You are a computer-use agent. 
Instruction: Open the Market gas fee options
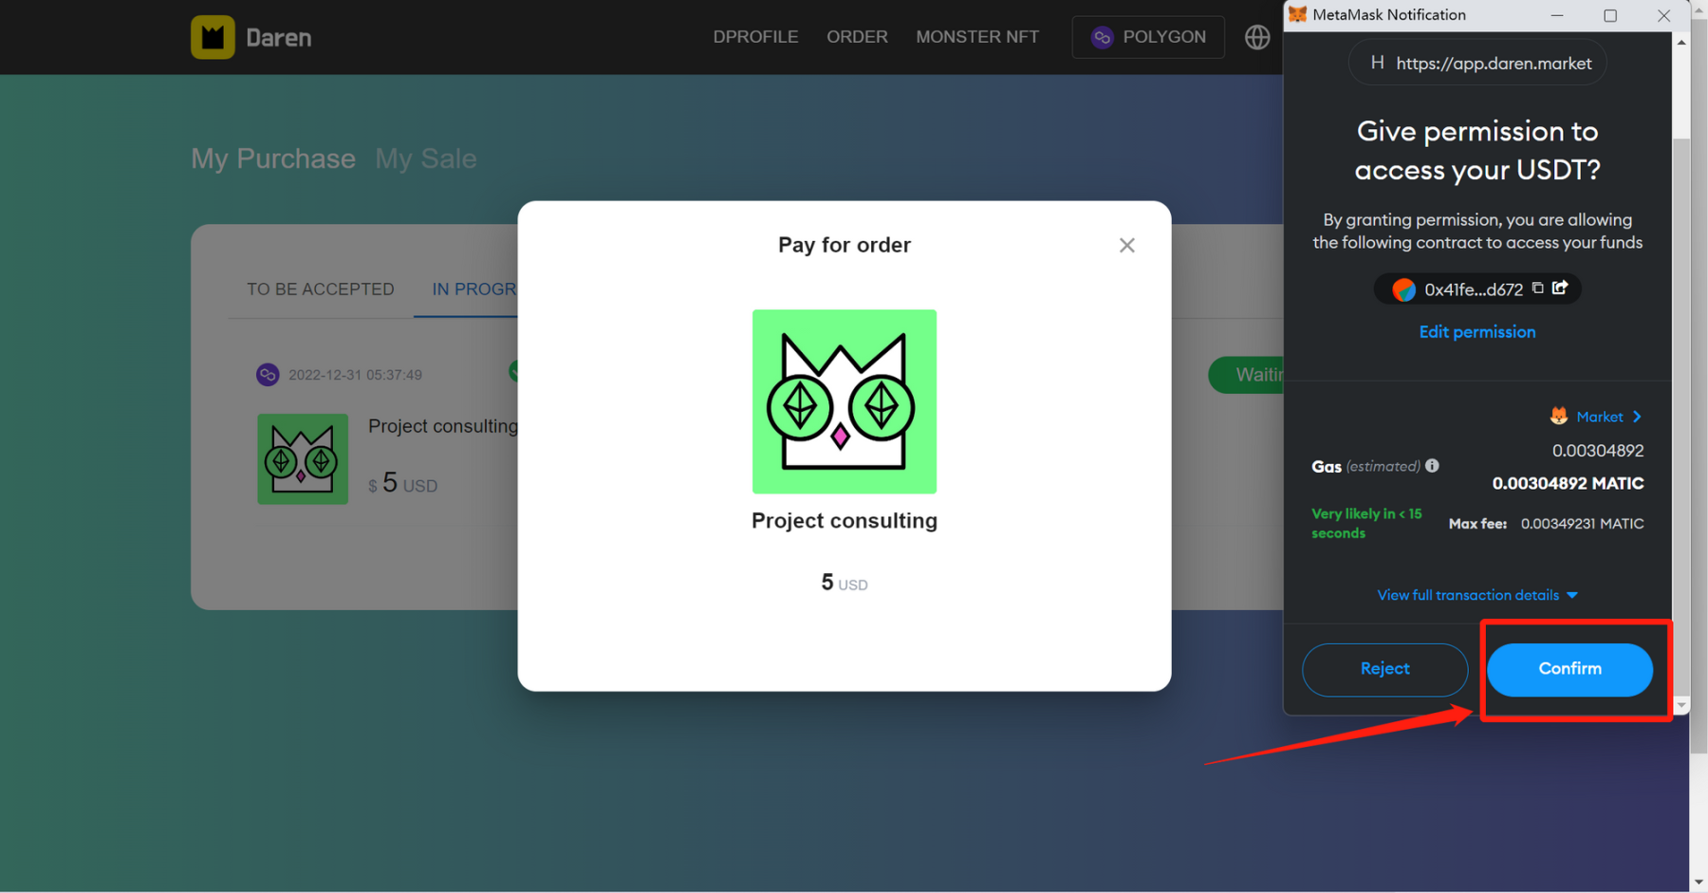point(1599,417)
